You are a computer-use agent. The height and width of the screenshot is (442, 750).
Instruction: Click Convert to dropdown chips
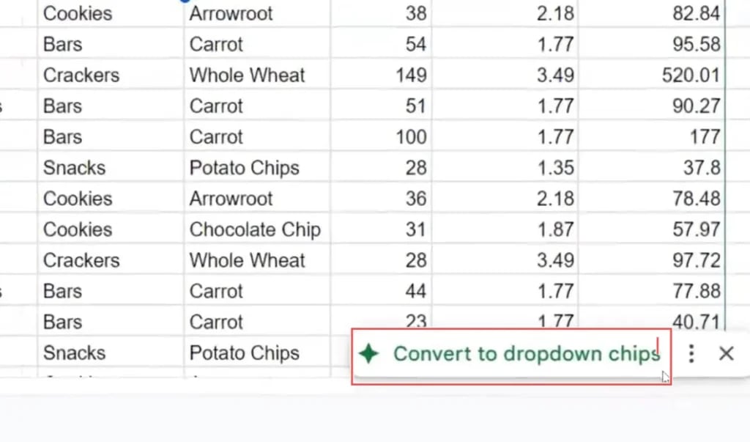click(526, 355)
